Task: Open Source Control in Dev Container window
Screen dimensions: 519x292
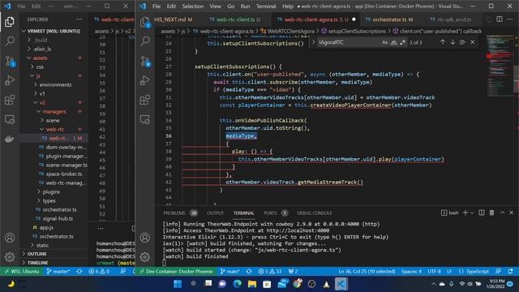Action: click(x=145, y=62)
